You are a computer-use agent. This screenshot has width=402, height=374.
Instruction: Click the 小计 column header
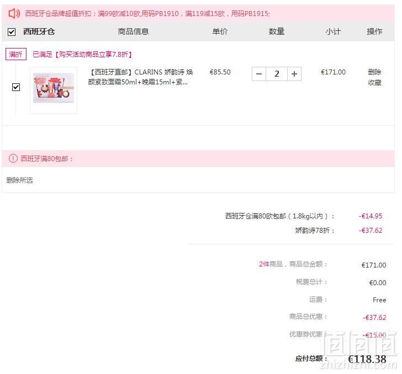333,31
